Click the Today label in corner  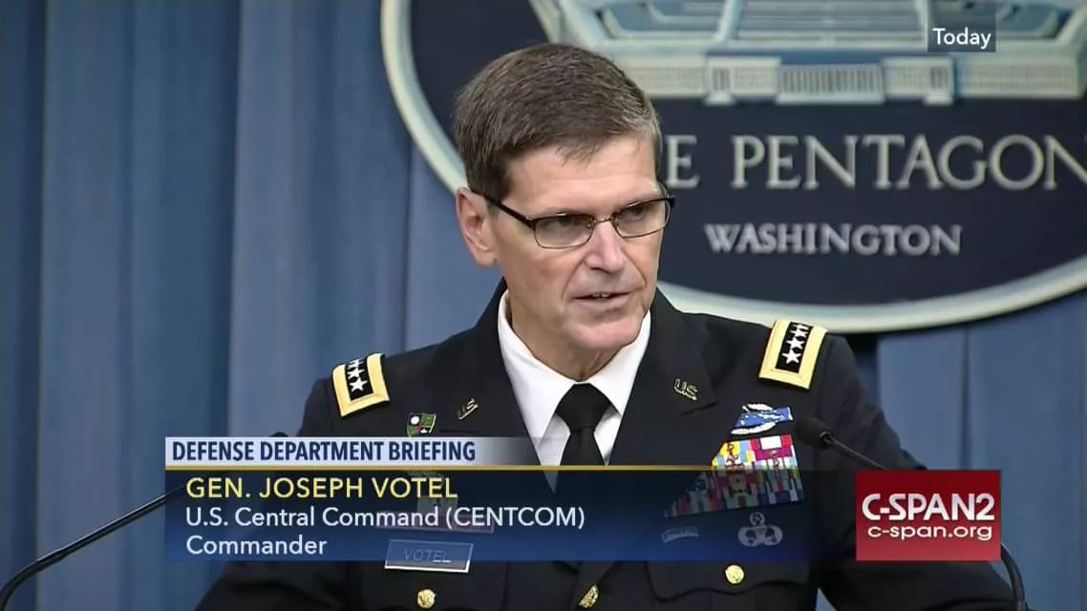tap(962, 37)
